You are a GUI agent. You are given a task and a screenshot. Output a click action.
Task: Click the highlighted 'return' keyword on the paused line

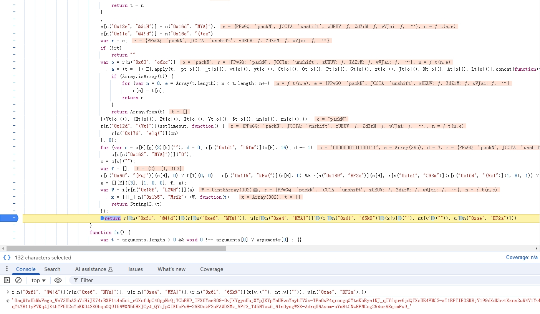click(x=112, y=218)
